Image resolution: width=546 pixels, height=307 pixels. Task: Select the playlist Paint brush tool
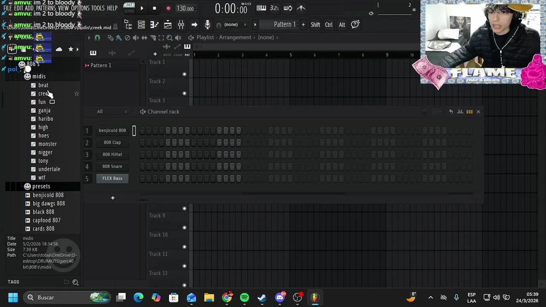(x=119, y=38)
